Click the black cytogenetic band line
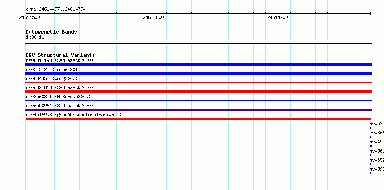This screenshot has width=384, height=190. 198,42
